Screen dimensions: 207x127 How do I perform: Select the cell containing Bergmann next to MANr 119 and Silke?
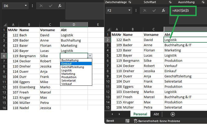29,56
